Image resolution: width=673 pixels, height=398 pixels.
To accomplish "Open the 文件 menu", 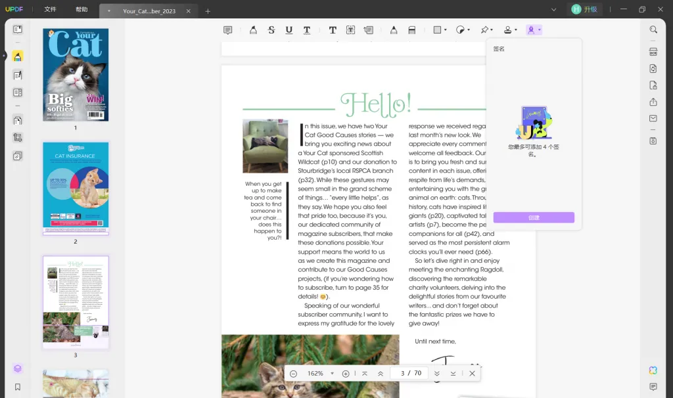I will pyautogui.click(x=50, y=9).
